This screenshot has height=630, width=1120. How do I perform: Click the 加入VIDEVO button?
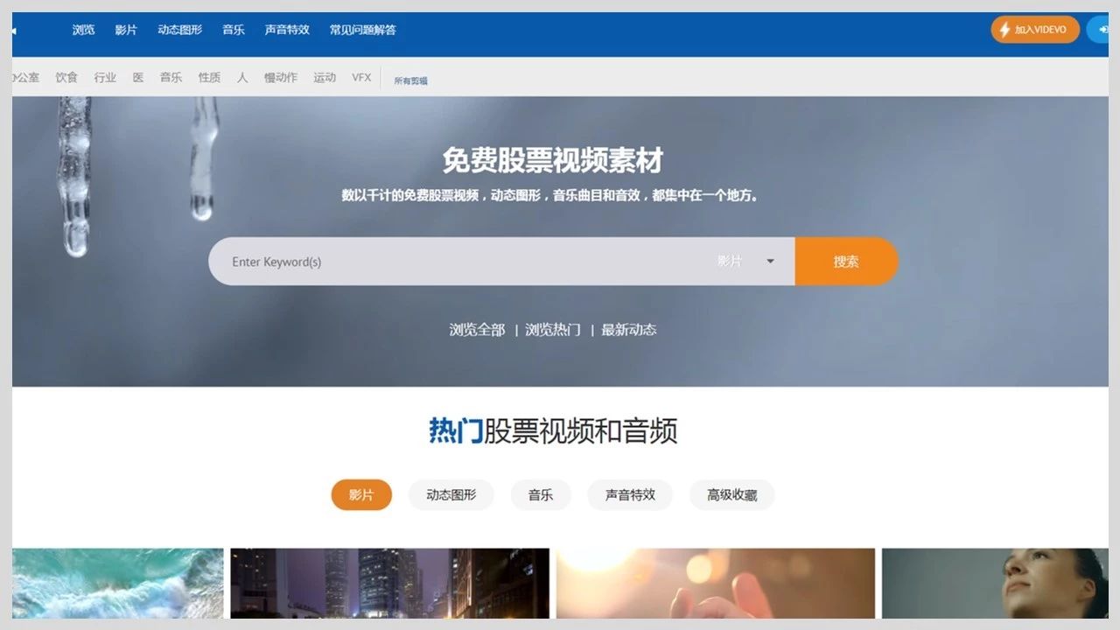click(x=1035, y=29)
